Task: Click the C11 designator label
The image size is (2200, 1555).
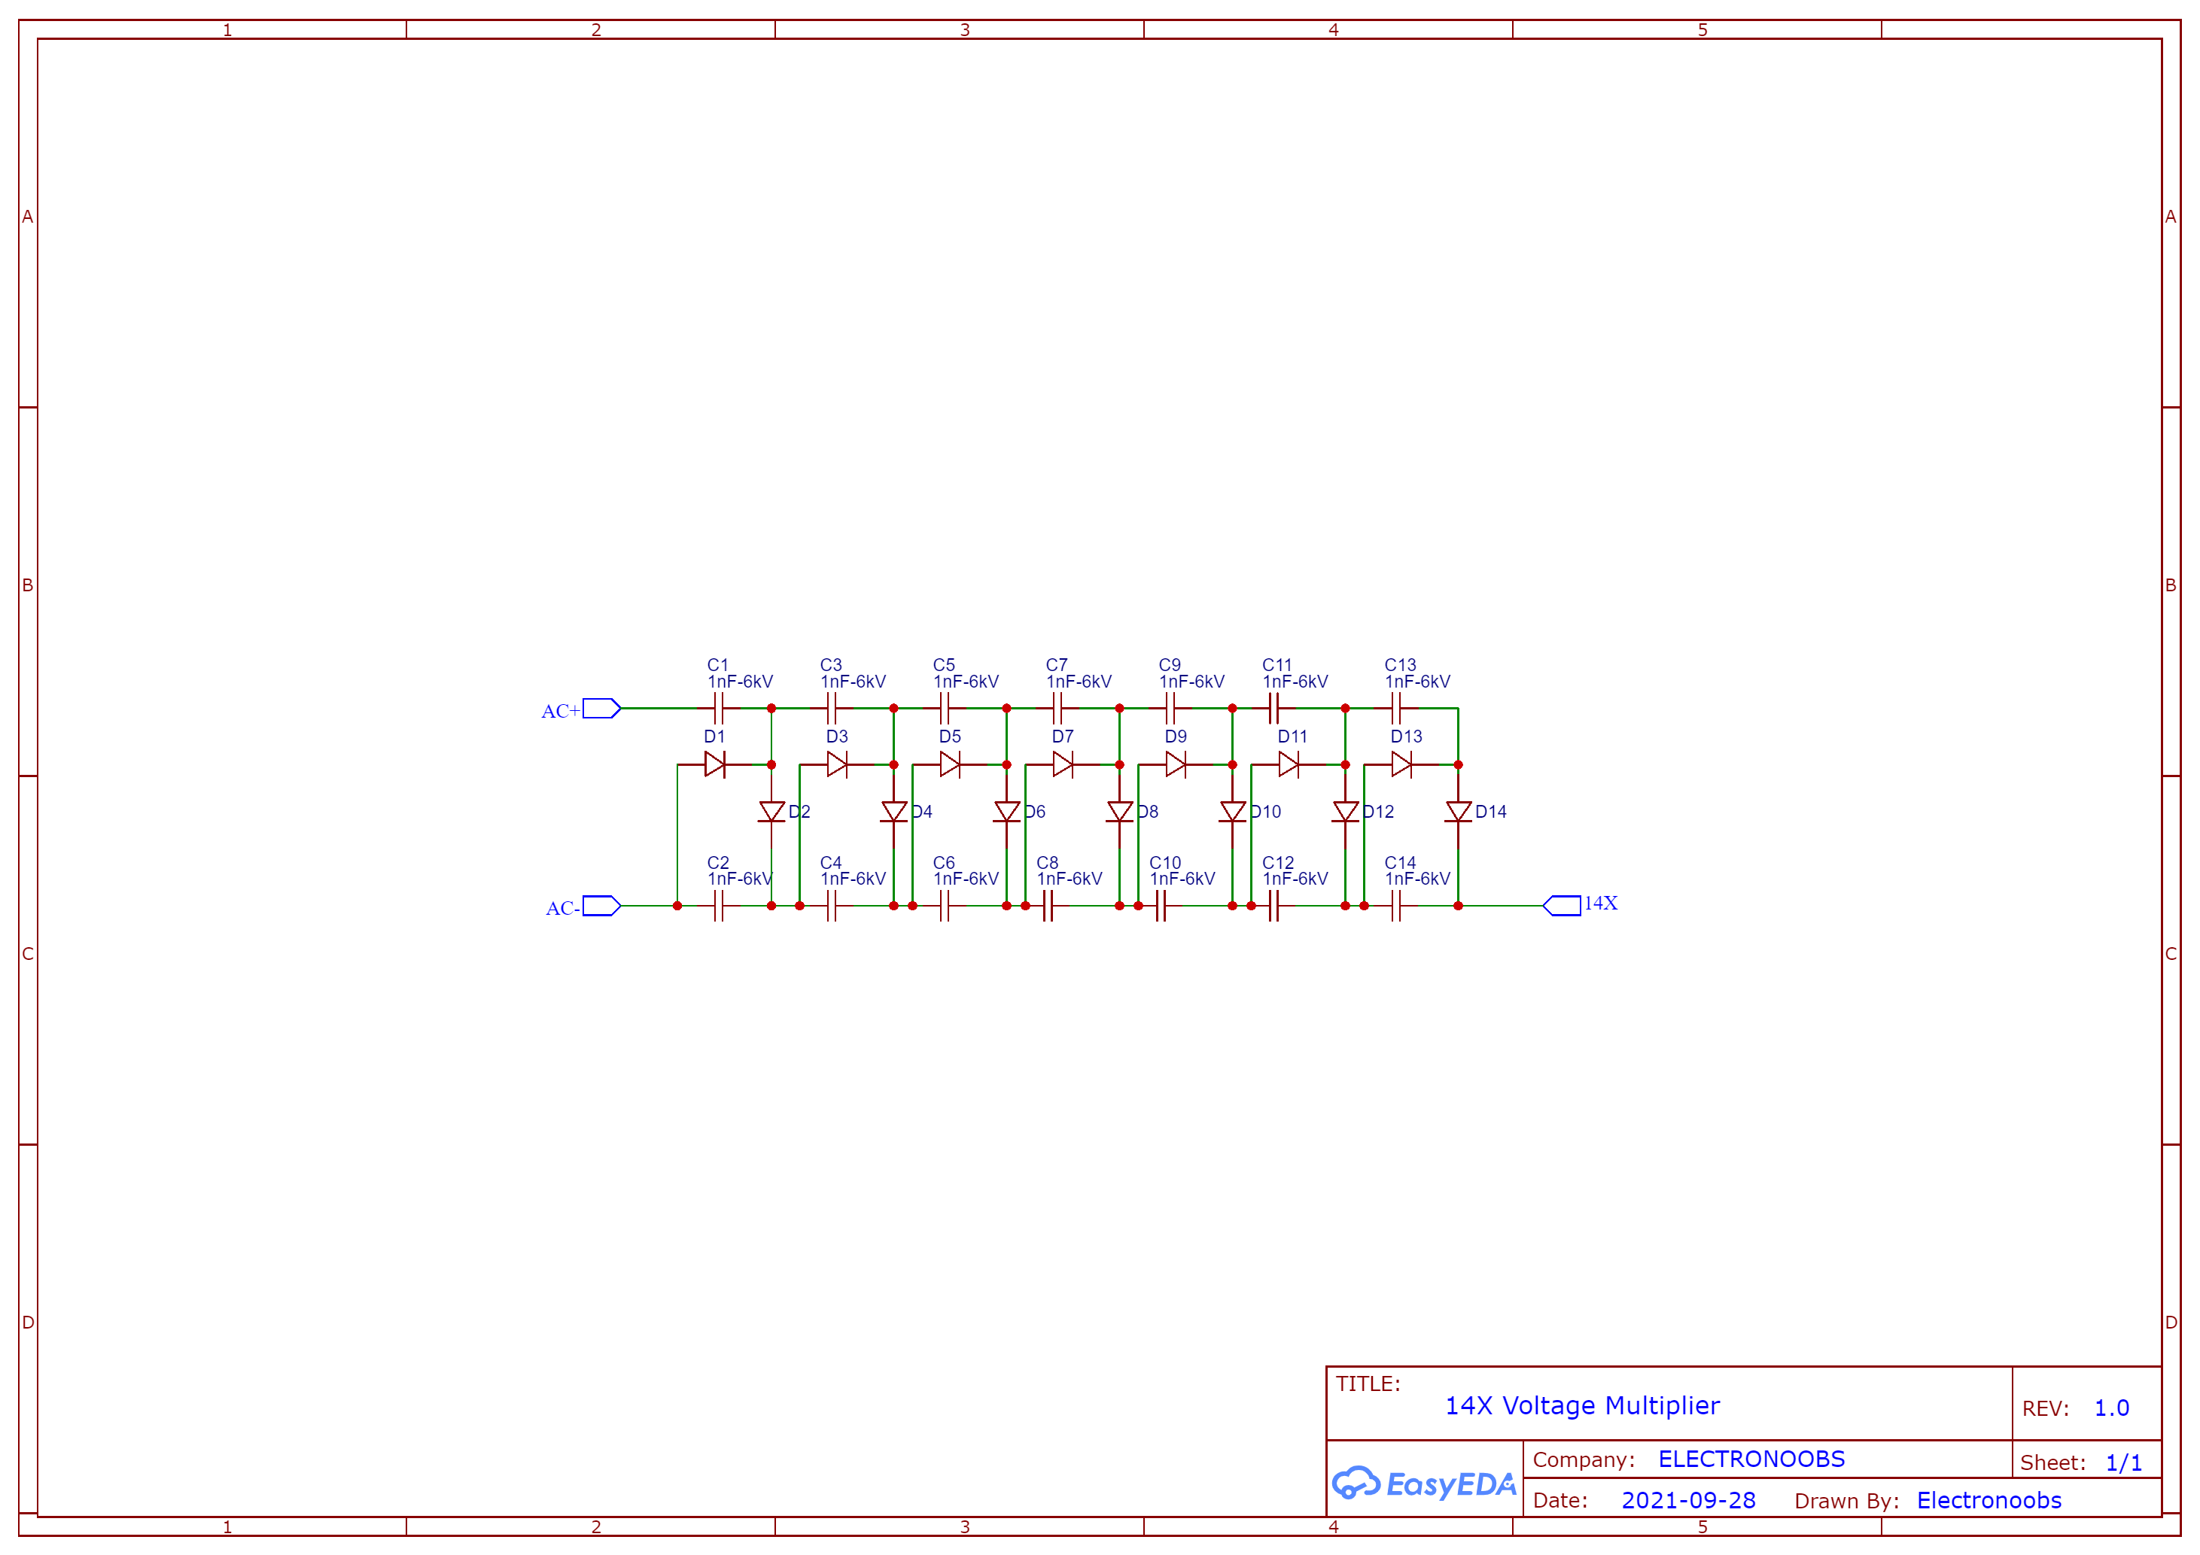Action: click(x=1277, y=664)
